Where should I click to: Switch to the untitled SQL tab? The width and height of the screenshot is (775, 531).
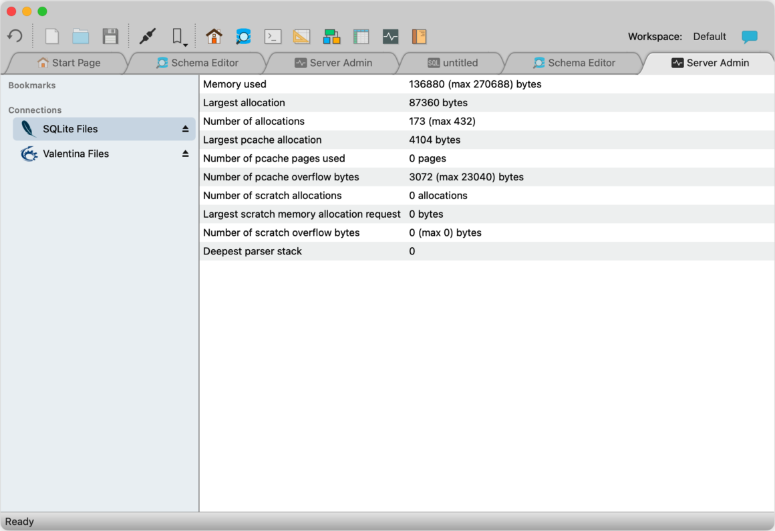tap(452, 63)
